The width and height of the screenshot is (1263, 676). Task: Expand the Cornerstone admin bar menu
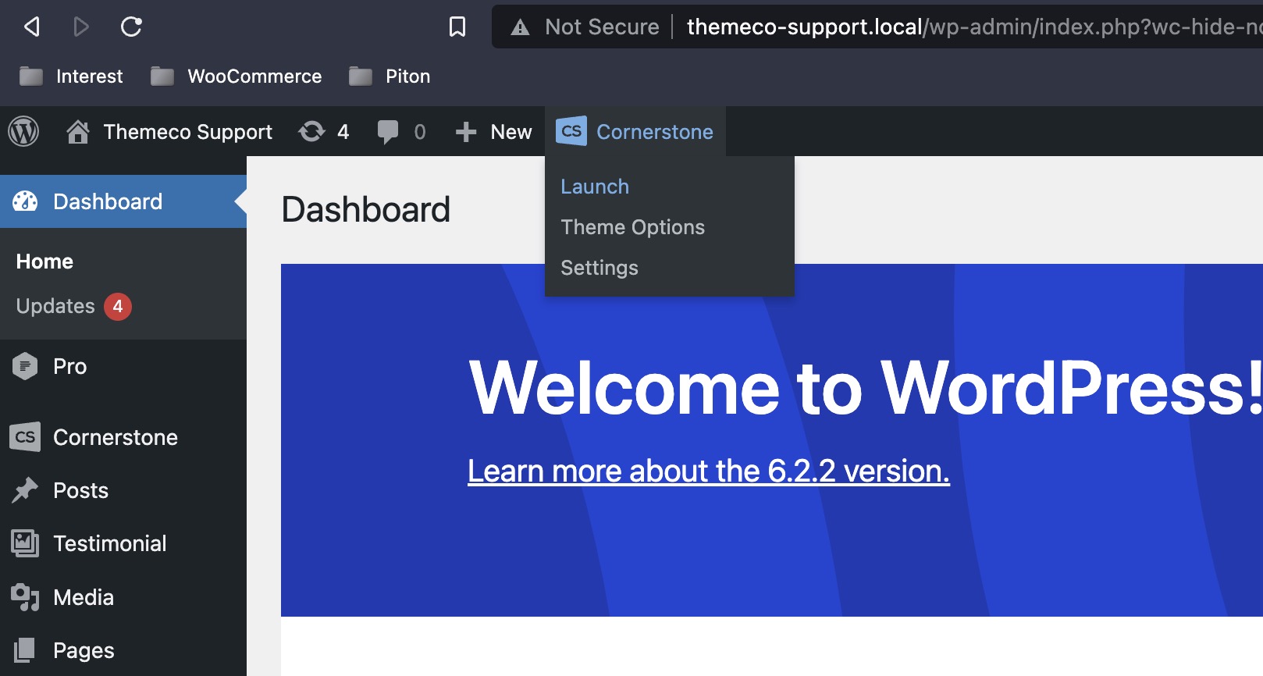tap(635, 132)
